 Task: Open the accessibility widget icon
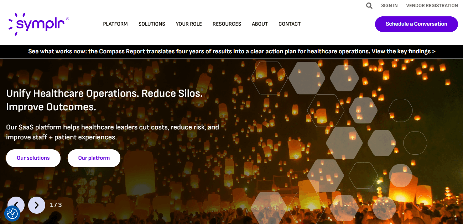pos(12,214)
